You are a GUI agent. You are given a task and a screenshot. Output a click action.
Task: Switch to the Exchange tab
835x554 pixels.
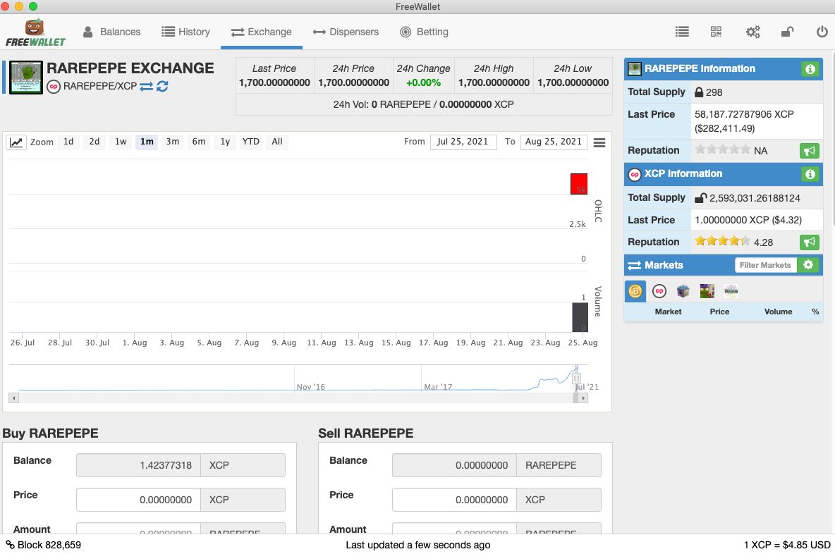(262, 32)
